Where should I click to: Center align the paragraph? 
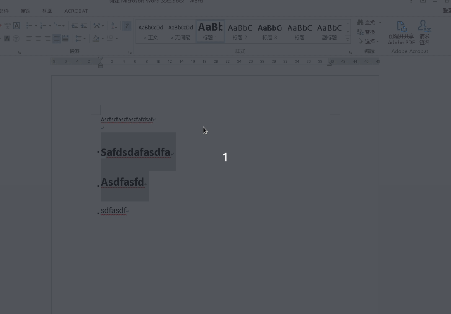click(x=38, y=38)
